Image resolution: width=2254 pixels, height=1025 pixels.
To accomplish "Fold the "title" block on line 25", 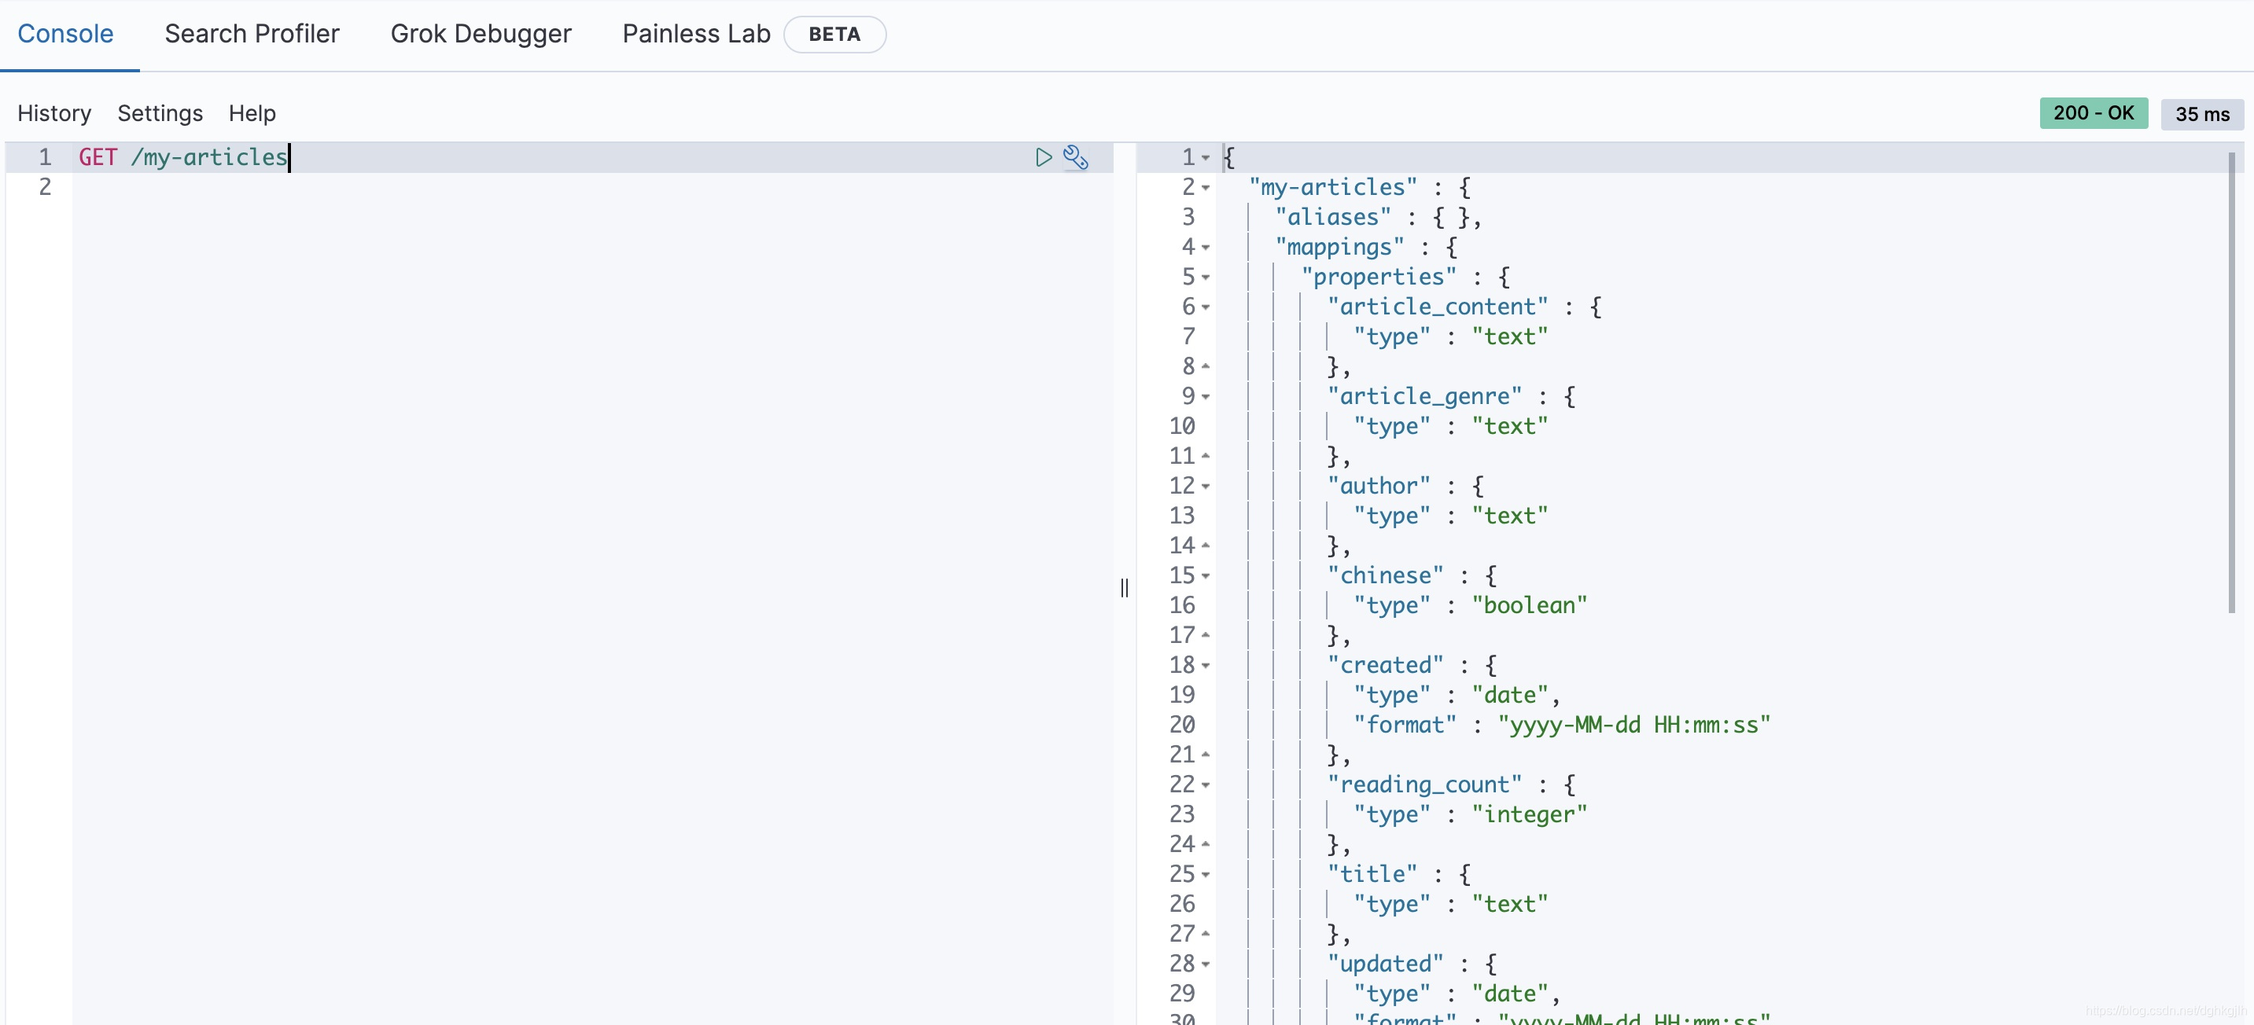I will (x=1206, y=875).
